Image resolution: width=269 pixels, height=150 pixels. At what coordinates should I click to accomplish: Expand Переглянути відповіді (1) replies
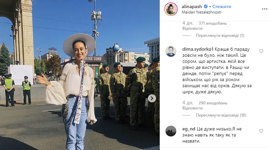coord(220,35)
